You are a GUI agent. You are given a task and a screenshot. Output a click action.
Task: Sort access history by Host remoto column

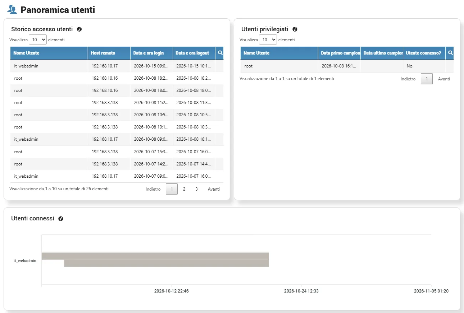point(109,53)
